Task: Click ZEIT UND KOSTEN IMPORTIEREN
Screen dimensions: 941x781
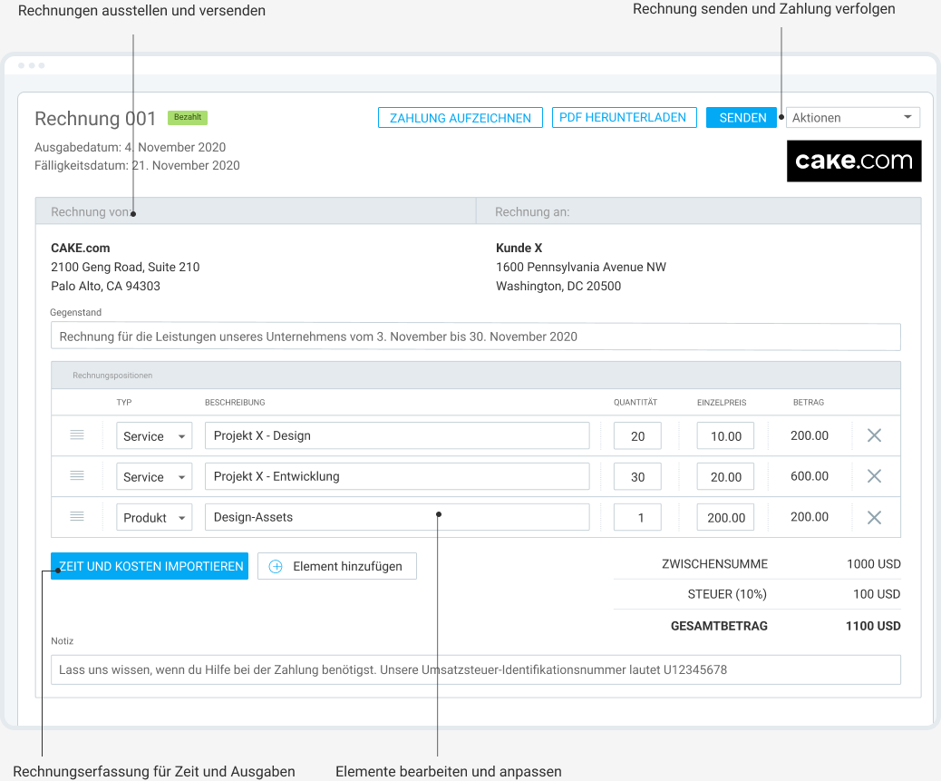Action: pyautogui.click(x=149, y=565)
